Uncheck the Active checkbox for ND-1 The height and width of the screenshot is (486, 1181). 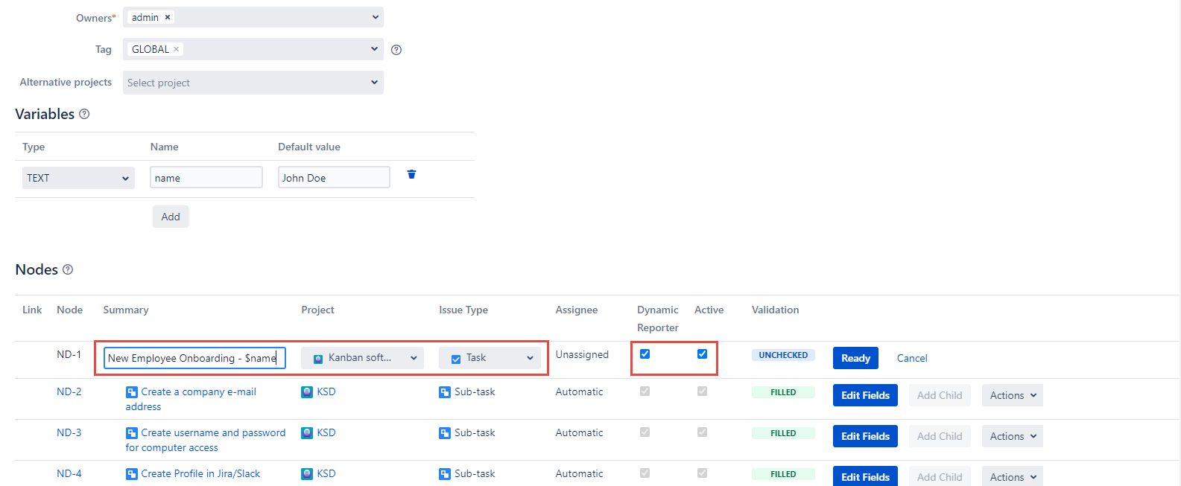(x=702, y=354)
